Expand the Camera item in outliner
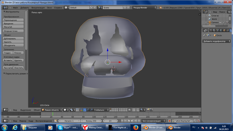Image resolution: width=233 pixels, height=131 pixels. tap(206, 23)
